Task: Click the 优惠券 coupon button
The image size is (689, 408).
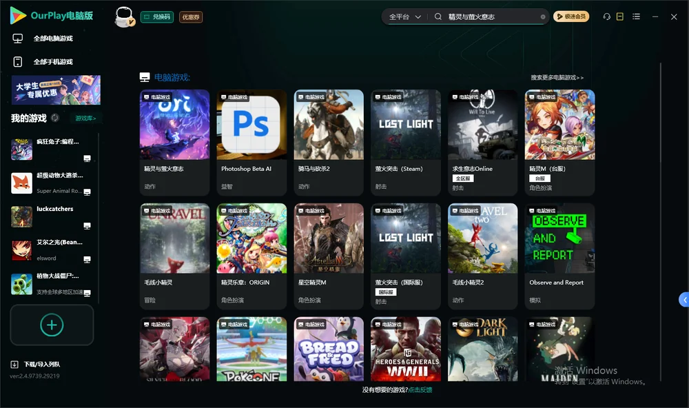Action: (x=191, y=17)
